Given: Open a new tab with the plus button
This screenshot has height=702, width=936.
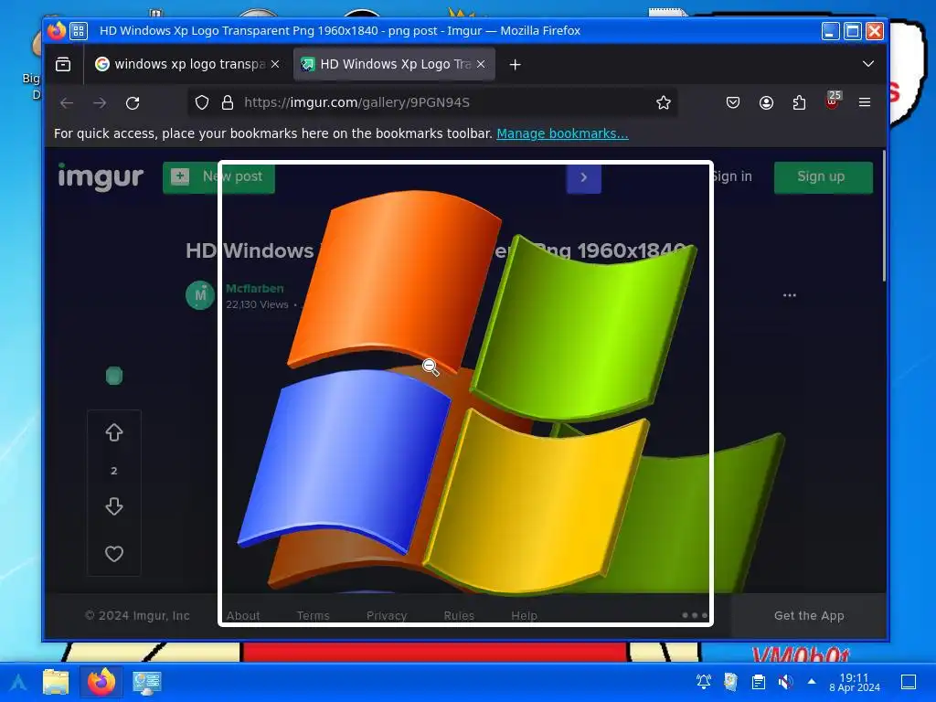Looking at the screenshot, I should tap(516, 65).
